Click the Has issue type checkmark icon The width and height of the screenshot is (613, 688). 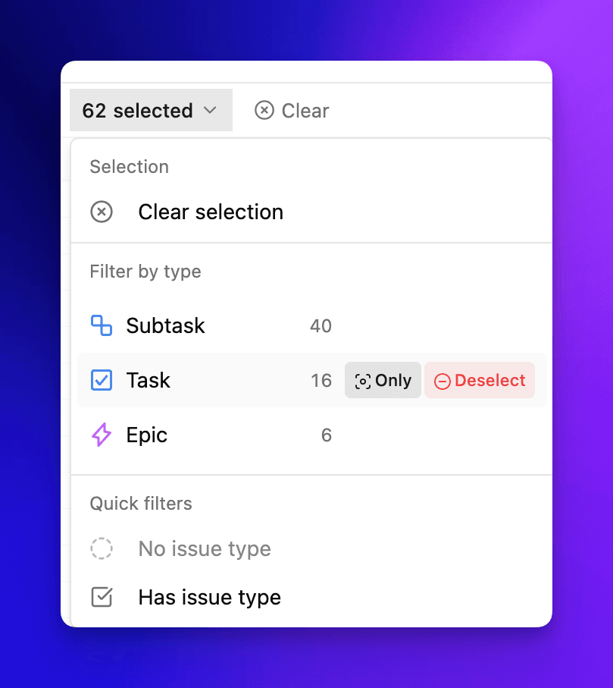coord(102,597)
